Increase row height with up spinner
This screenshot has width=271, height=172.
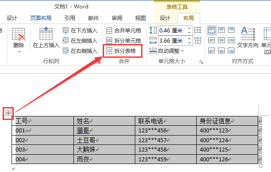click(190, 28)
